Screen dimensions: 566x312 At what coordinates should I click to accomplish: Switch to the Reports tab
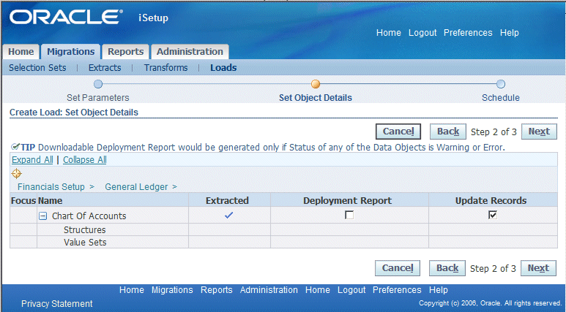[x=126, y=52]
